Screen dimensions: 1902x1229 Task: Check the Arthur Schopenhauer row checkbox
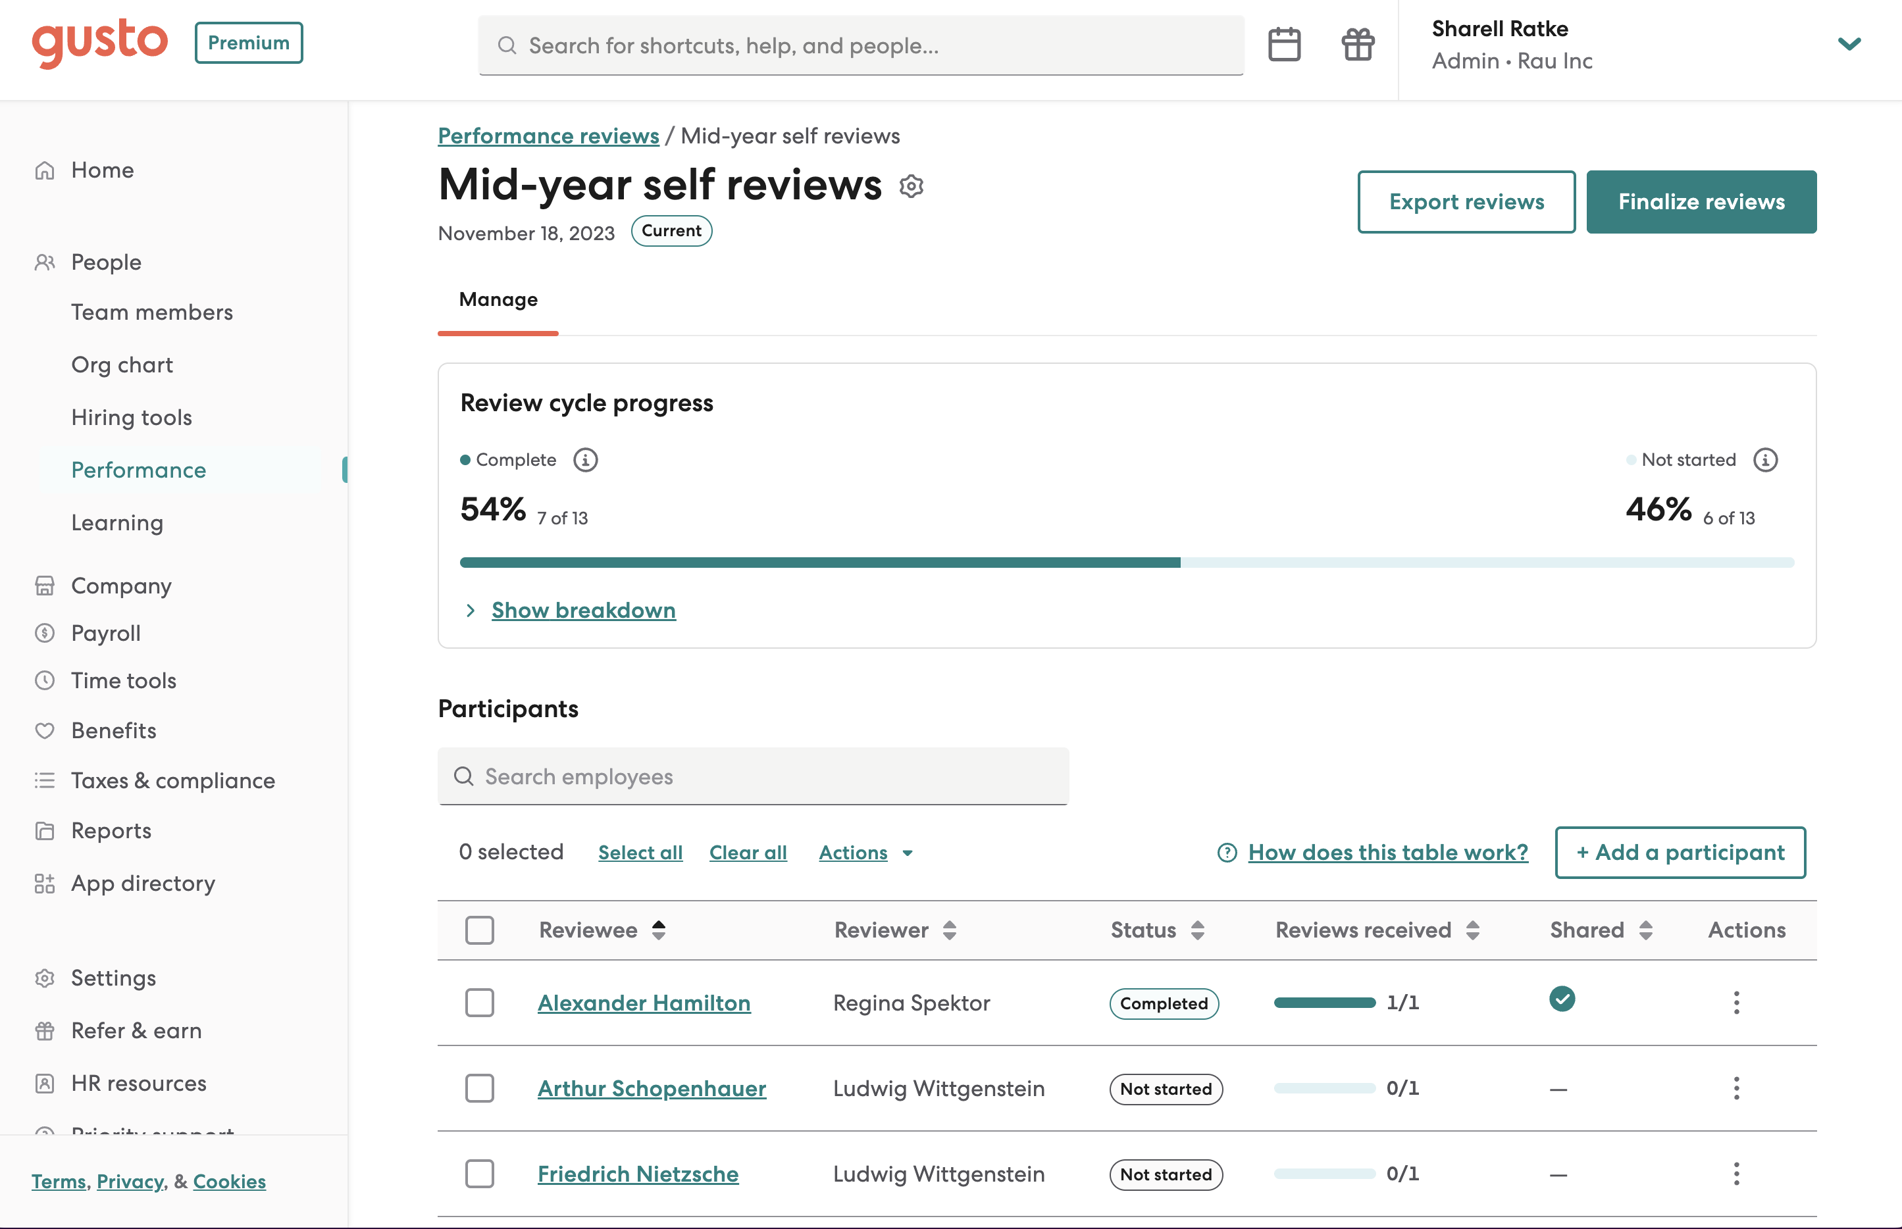coord(480,1089)
